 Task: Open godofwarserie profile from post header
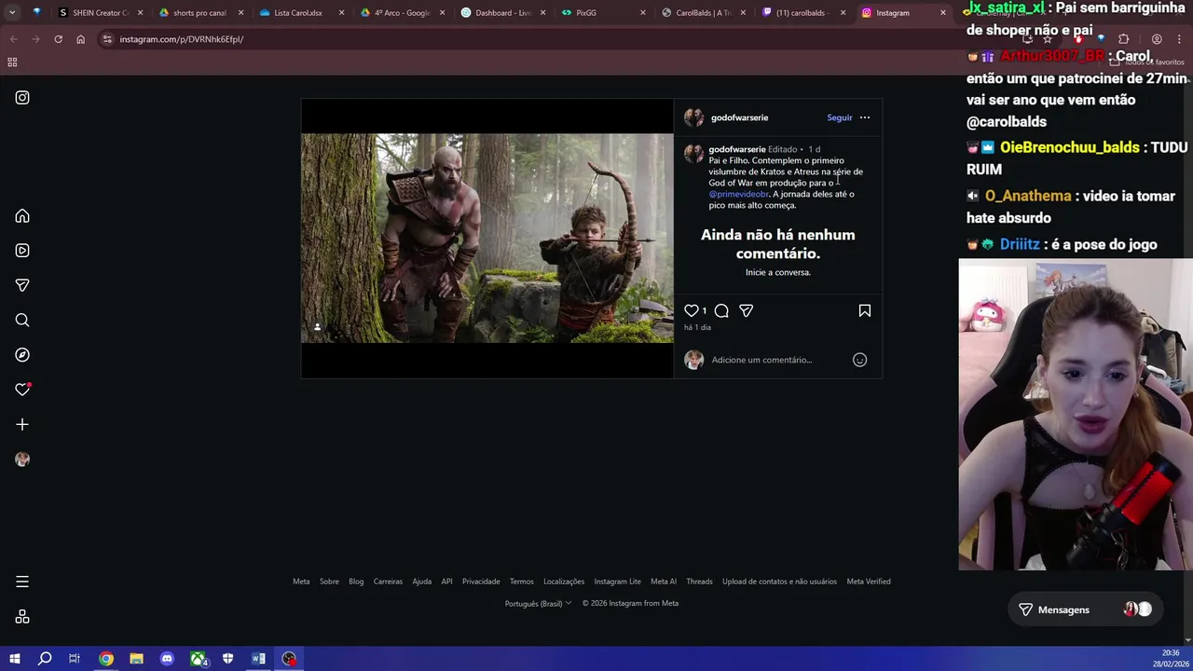pos(739,117)
